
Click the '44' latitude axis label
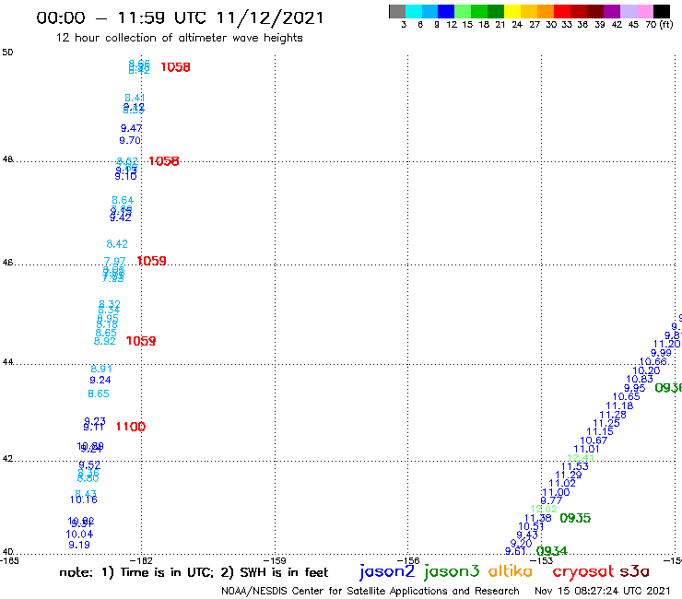coord(7,362)
